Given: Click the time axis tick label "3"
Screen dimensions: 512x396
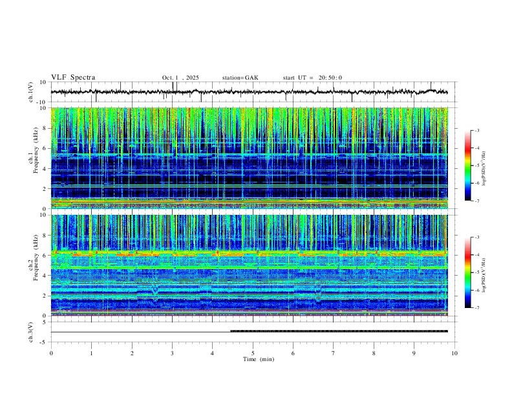Looking at the screenshot, I should click(x=172, y=353).
